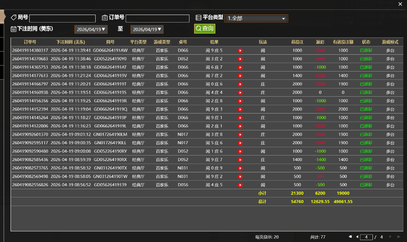
Task: Click the current page number box
Action: pyautogui.click(x=366, y=237)
